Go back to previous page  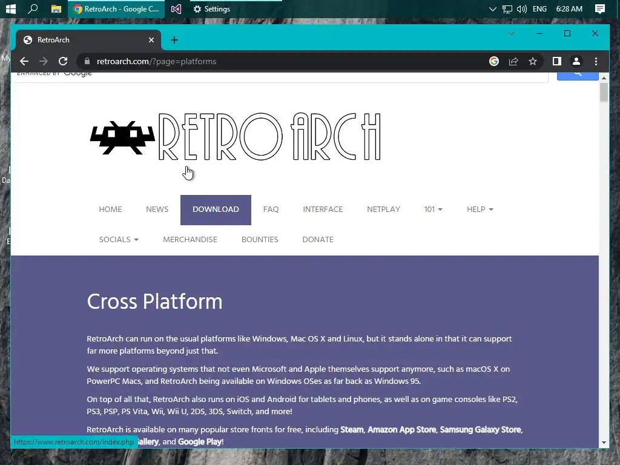[24, 61]
